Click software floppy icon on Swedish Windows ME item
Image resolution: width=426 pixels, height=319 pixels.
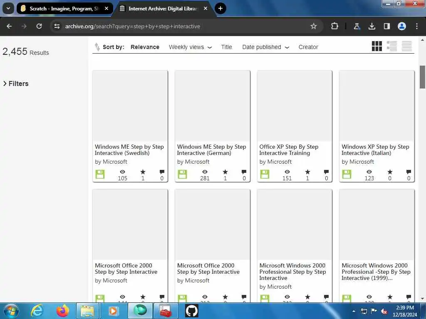(100, 174)
